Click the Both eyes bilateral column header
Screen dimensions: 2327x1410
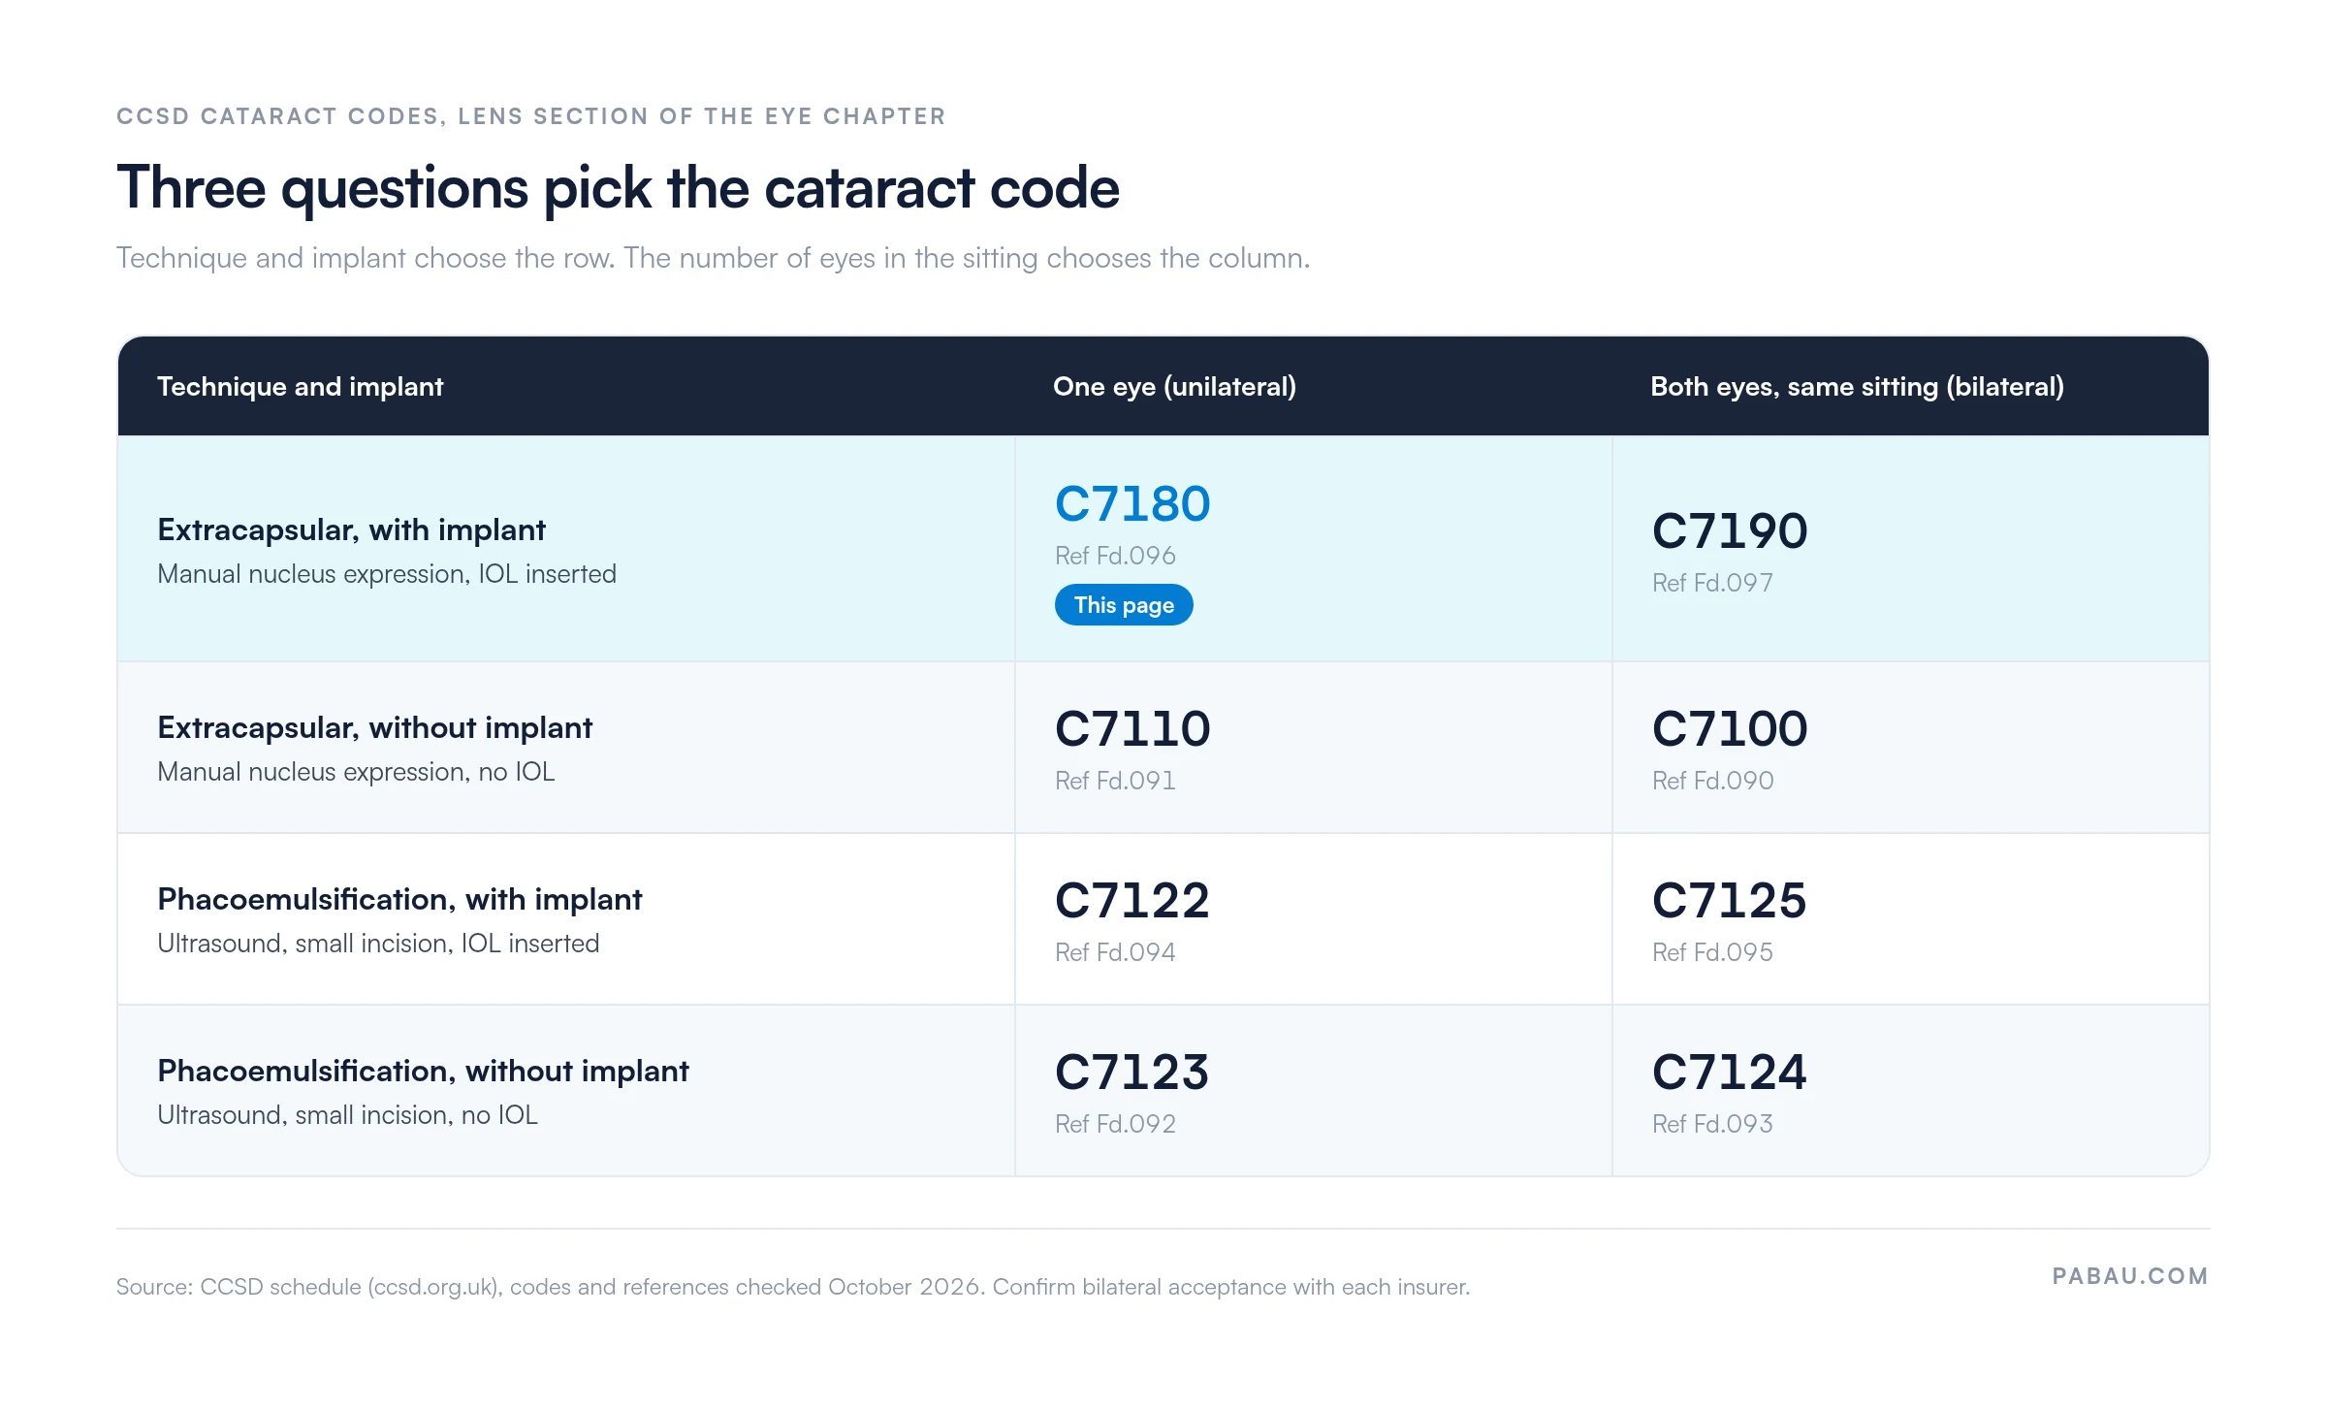[x=1857, y=387]
